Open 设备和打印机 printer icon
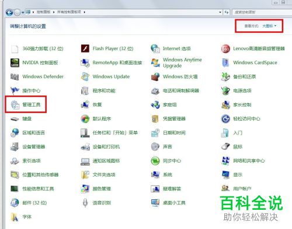 tap(85, 147)
